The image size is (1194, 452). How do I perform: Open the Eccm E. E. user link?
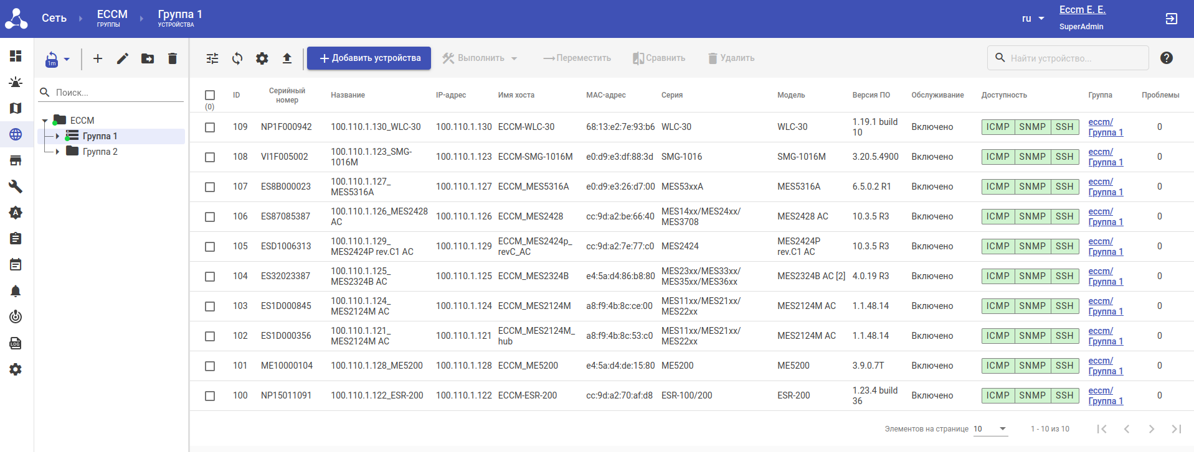(1082, 10)
